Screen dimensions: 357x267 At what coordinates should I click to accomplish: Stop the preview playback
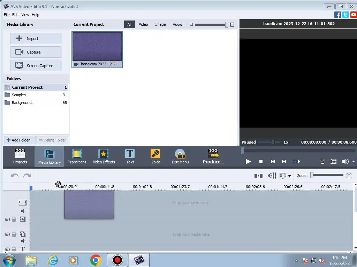point(261,161)
